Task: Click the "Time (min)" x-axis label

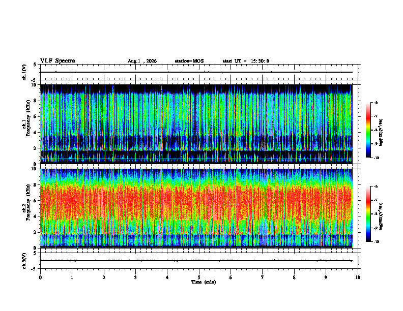Action: (204, 282)
